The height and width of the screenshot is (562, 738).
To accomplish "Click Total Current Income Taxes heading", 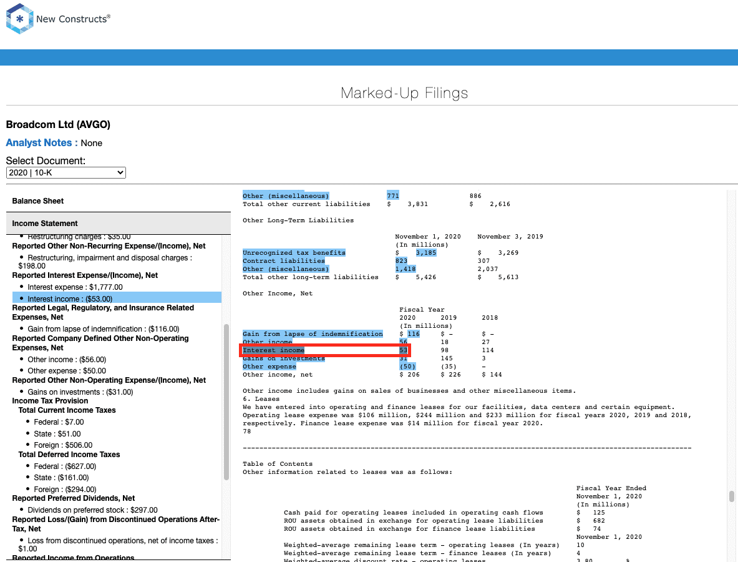I will tap(67, 410).
